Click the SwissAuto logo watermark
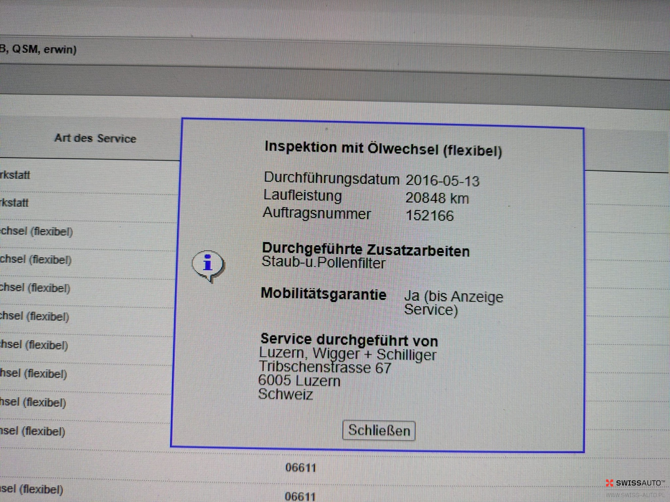 click(x=635, y=483)
